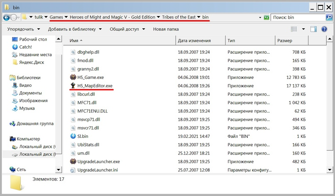Click the Музыка library icon
335x196 pixels.
(15, 108)
